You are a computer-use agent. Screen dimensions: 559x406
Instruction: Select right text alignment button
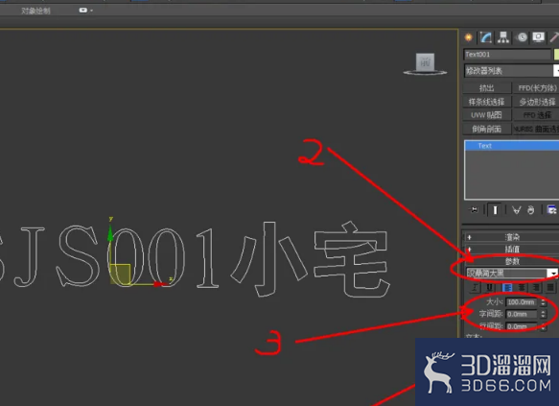coord(536,288)
